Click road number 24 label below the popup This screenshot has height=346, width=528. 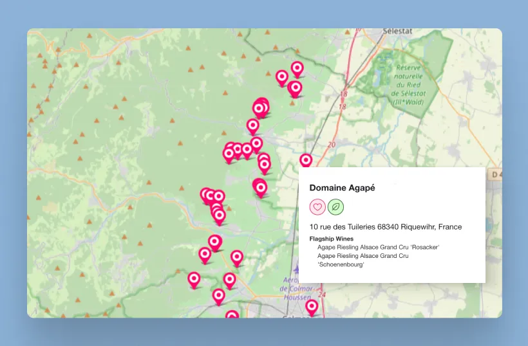322,295
